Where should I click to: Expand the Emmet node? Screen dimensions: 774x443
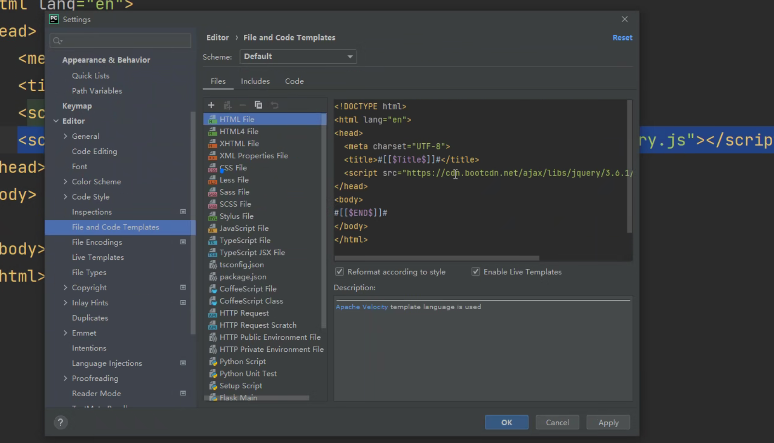point(66,333)
